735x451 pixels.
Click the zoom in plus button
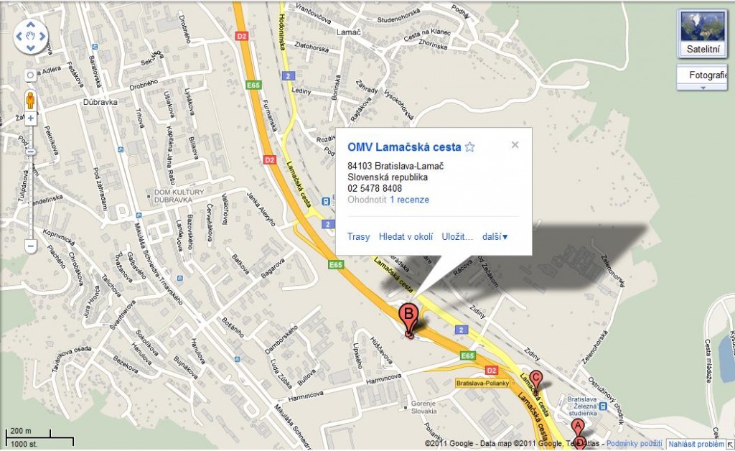[x=30, y=118]
